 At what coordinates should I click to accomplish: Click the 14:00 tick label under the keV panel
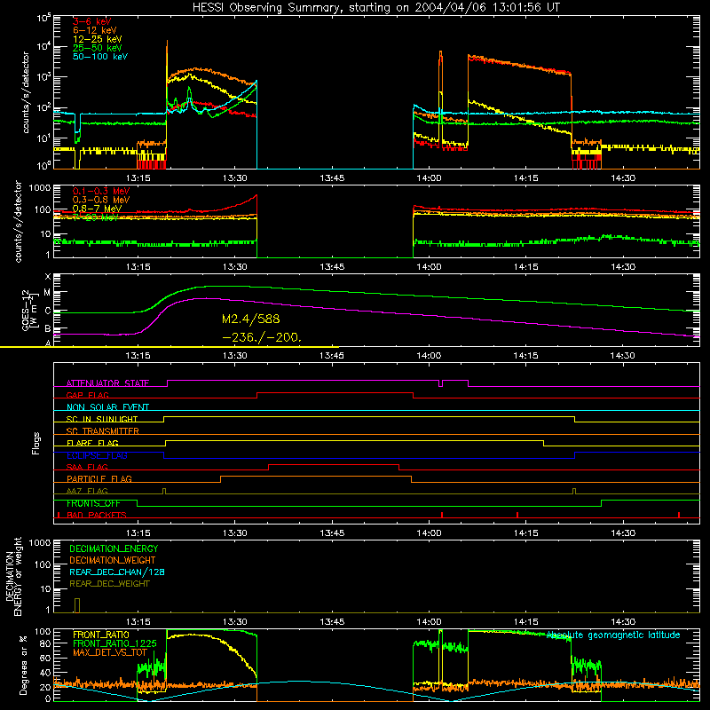(429, 178)
